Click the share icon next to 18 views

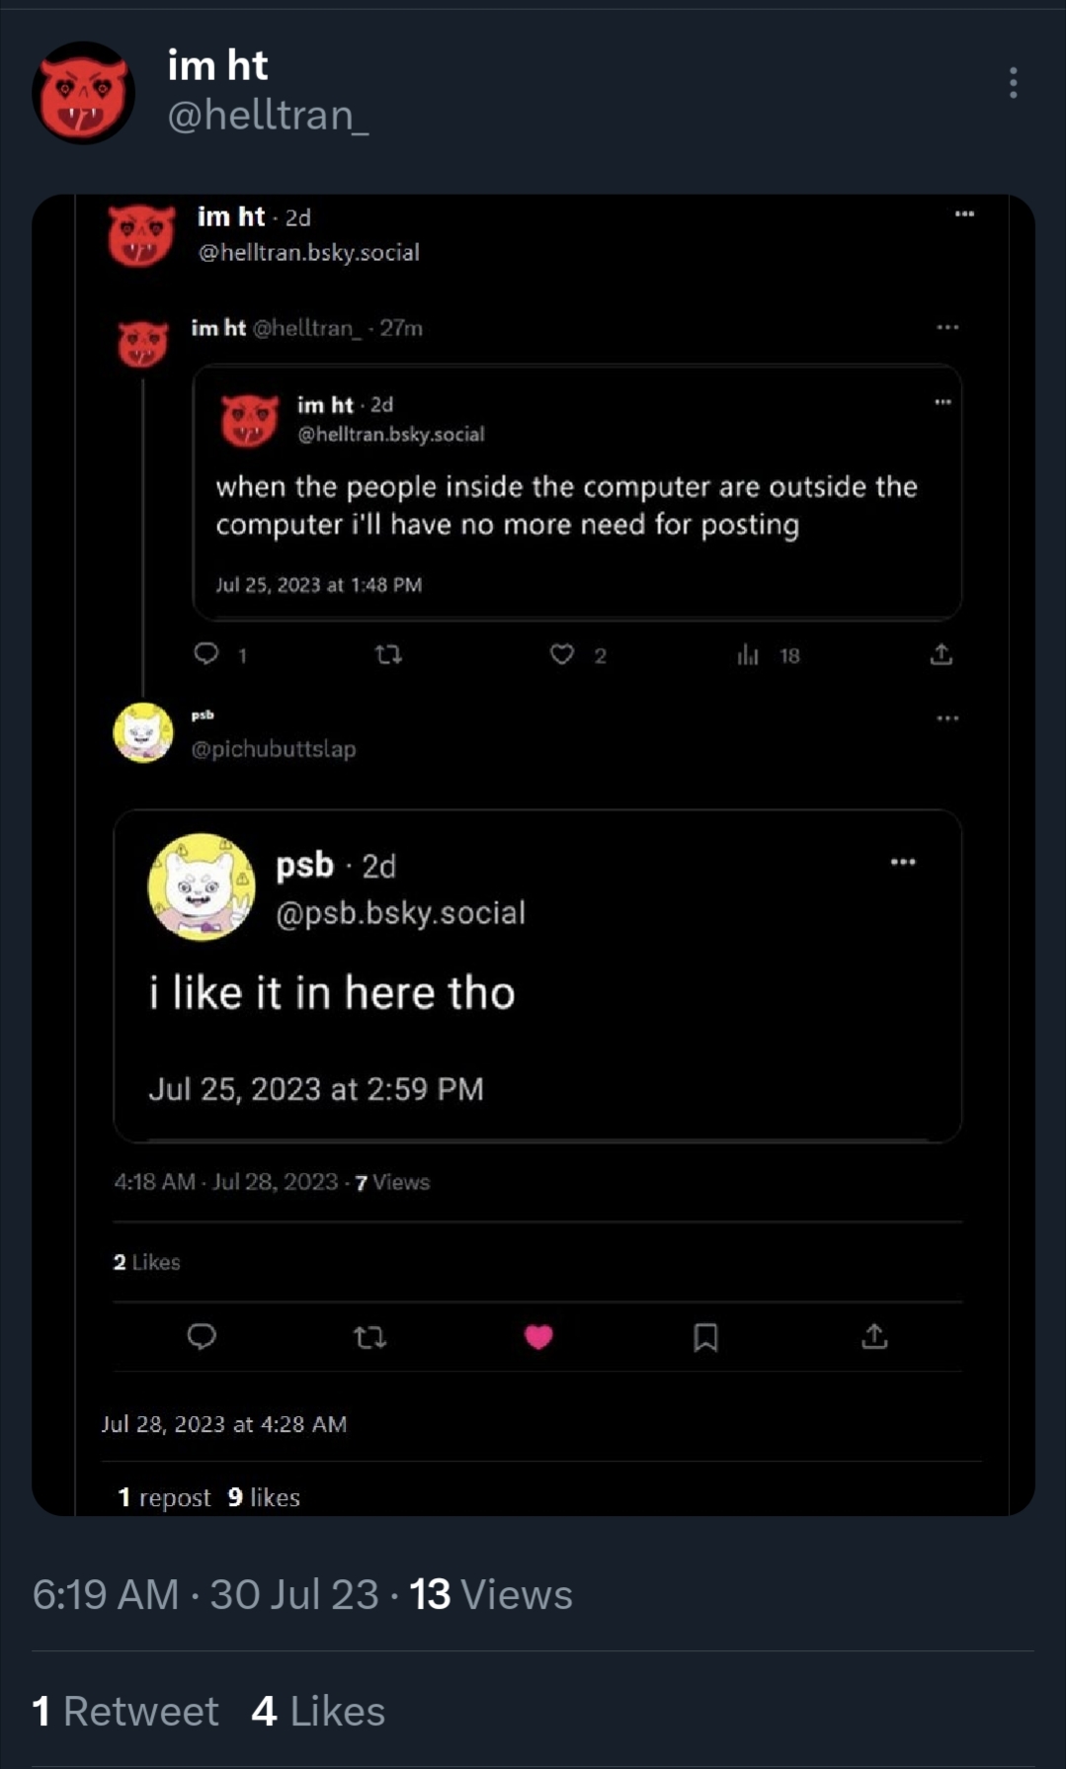click(942, 654)
